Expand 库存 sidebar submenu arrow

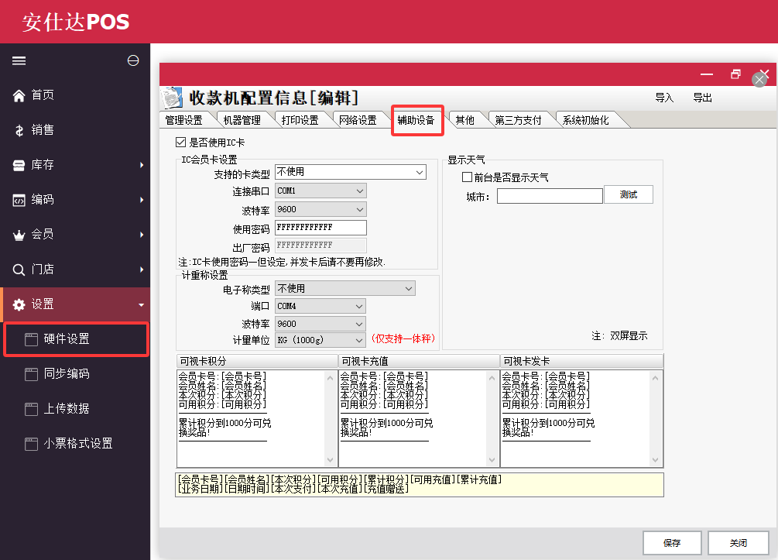tap(142, 165)
